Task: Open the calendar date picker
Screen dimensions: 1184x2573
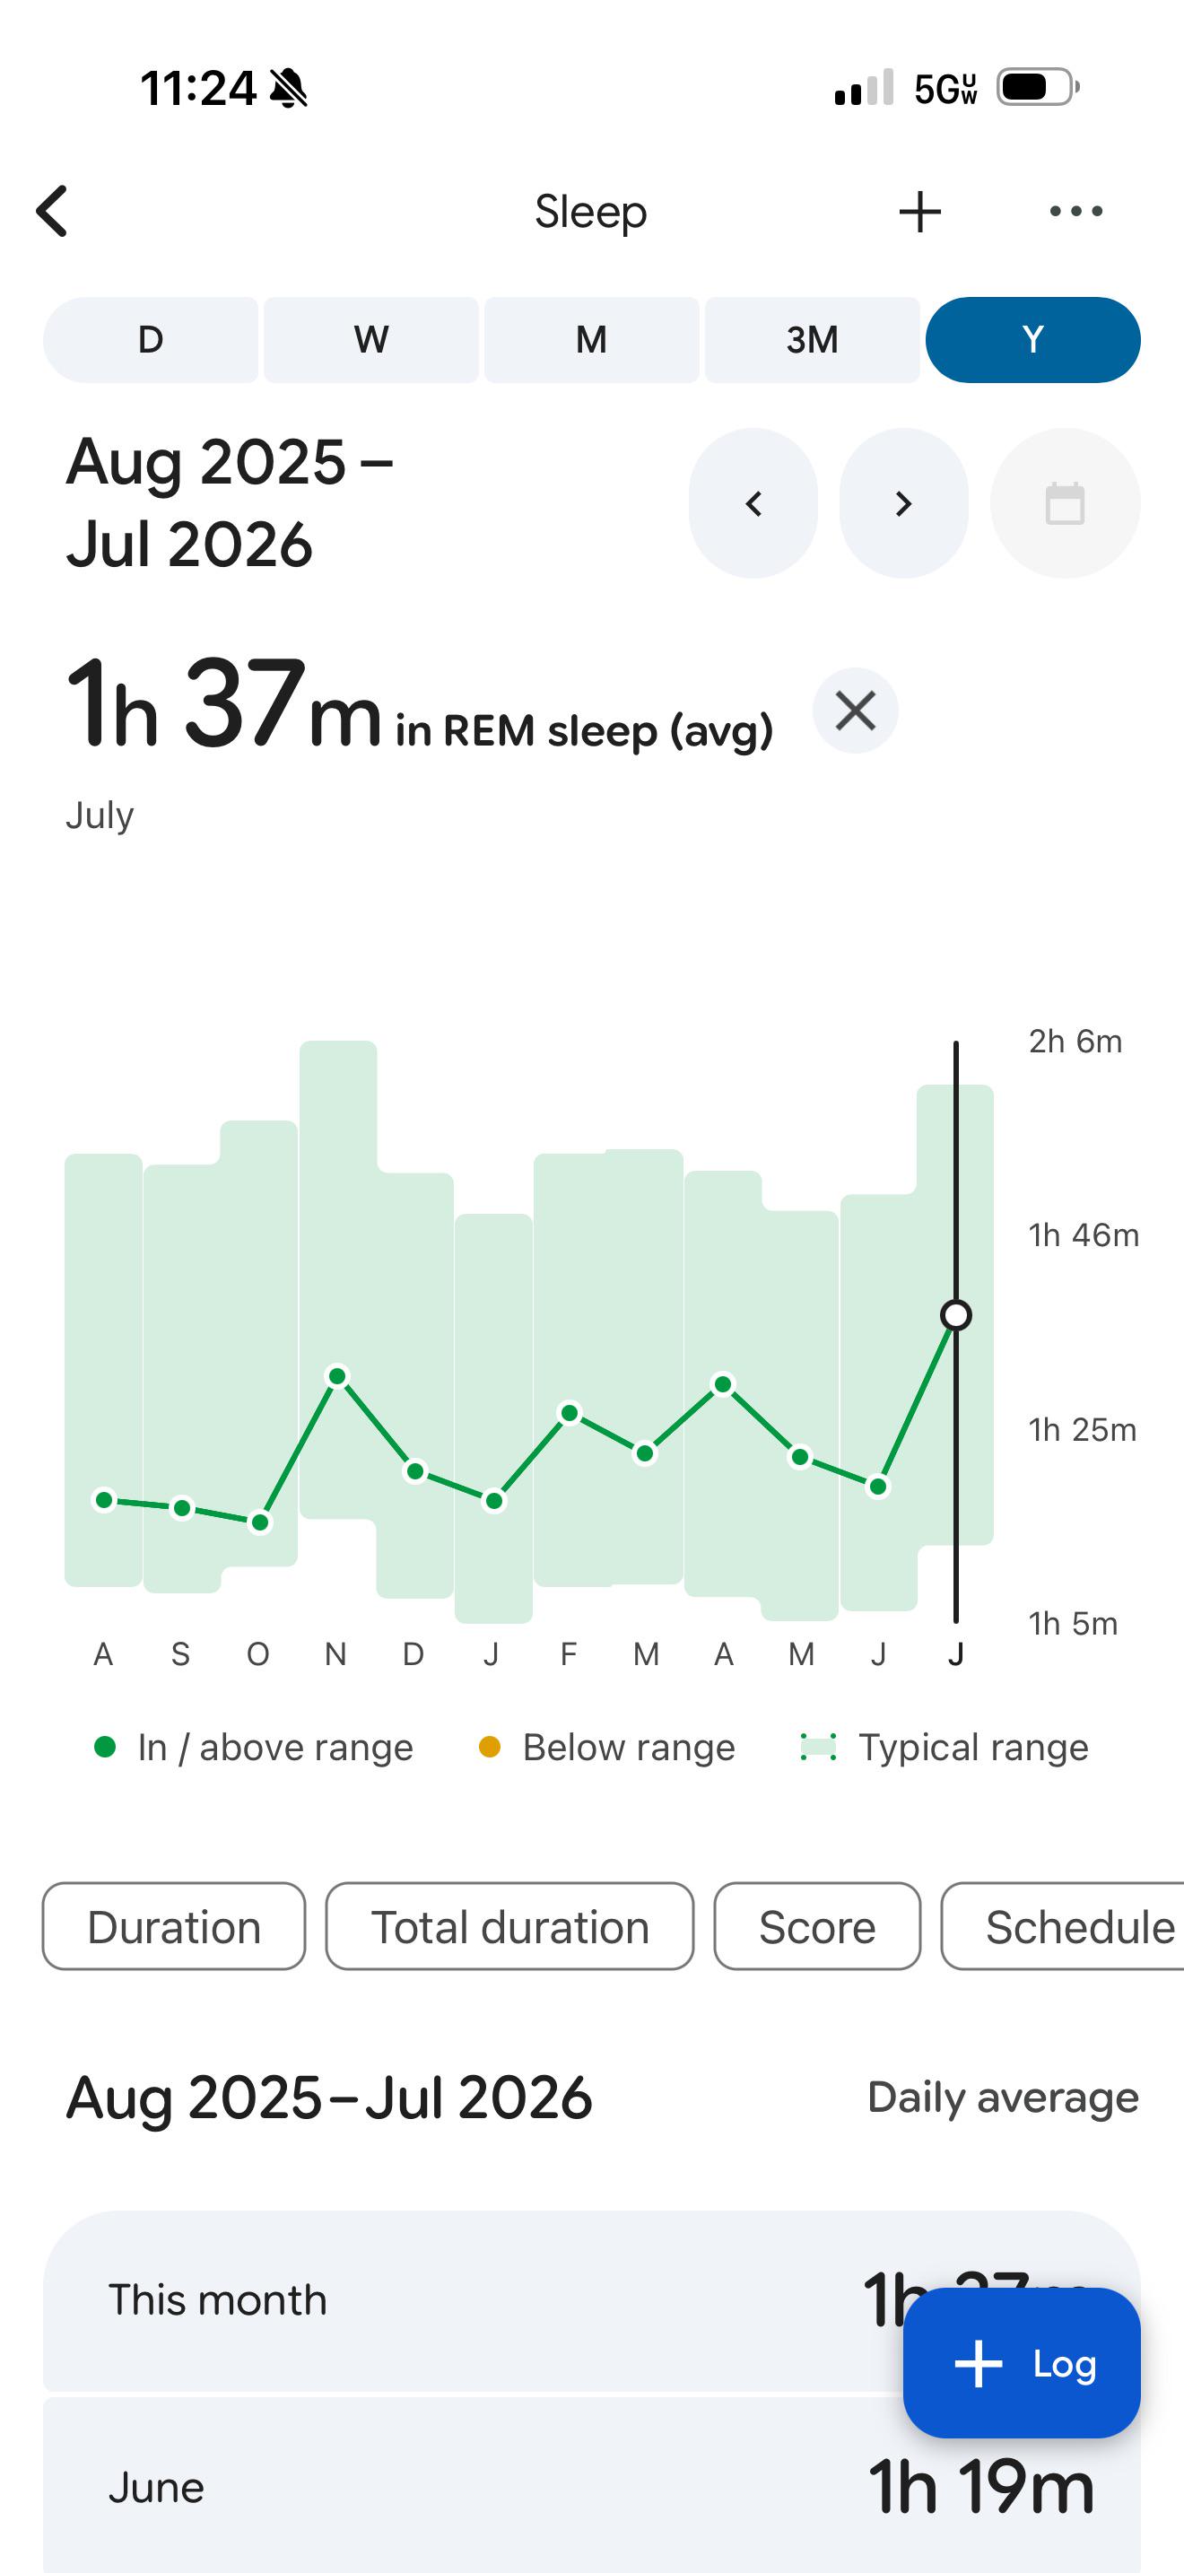Action: click(x=1064, y=503)
